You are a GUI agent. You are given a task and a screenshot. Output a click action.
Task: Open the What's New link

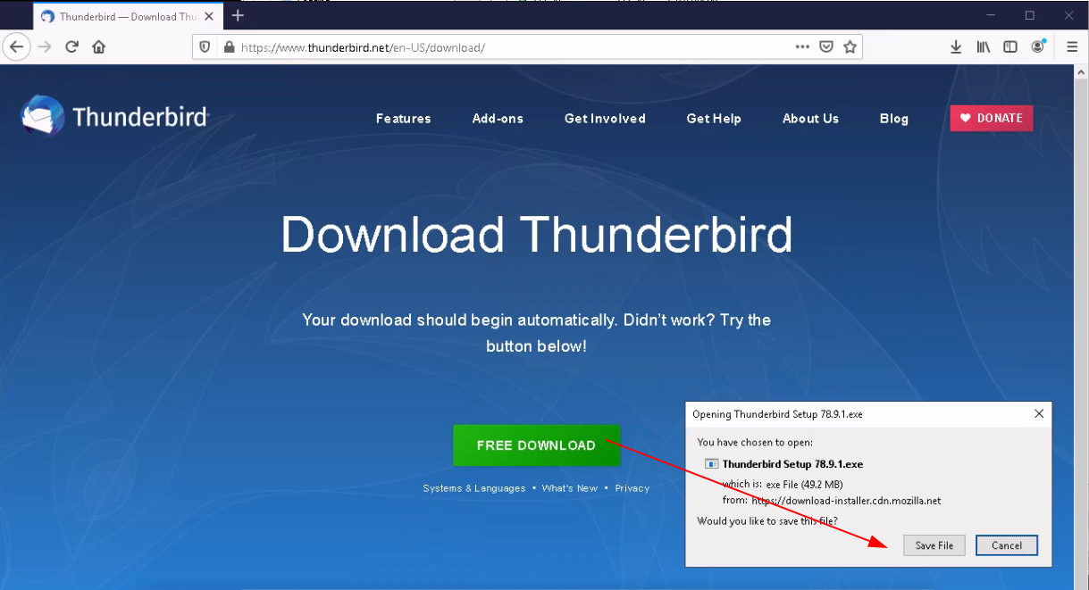point(569,488)
